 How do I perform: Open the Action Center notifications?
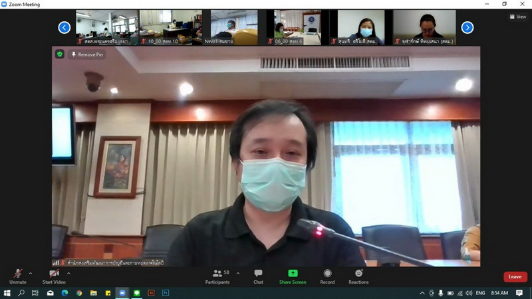(x=519, y=293)
